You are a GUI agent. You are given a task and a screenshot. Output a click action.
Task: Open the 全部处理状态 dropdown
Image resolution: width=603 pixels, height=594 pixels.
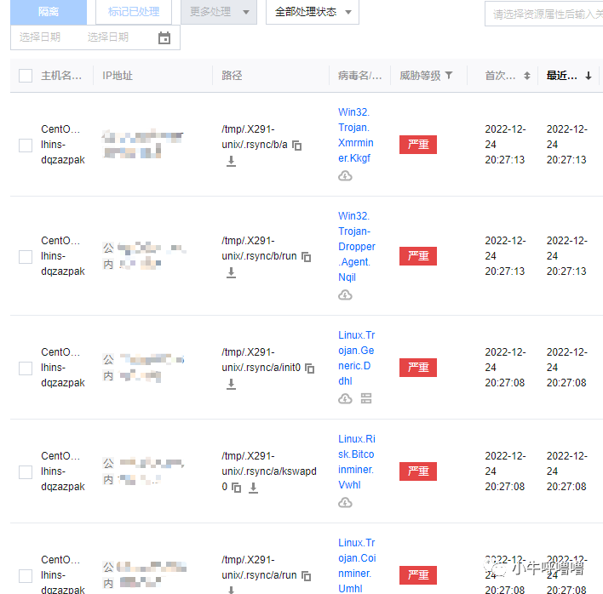[x=313, y=12]
